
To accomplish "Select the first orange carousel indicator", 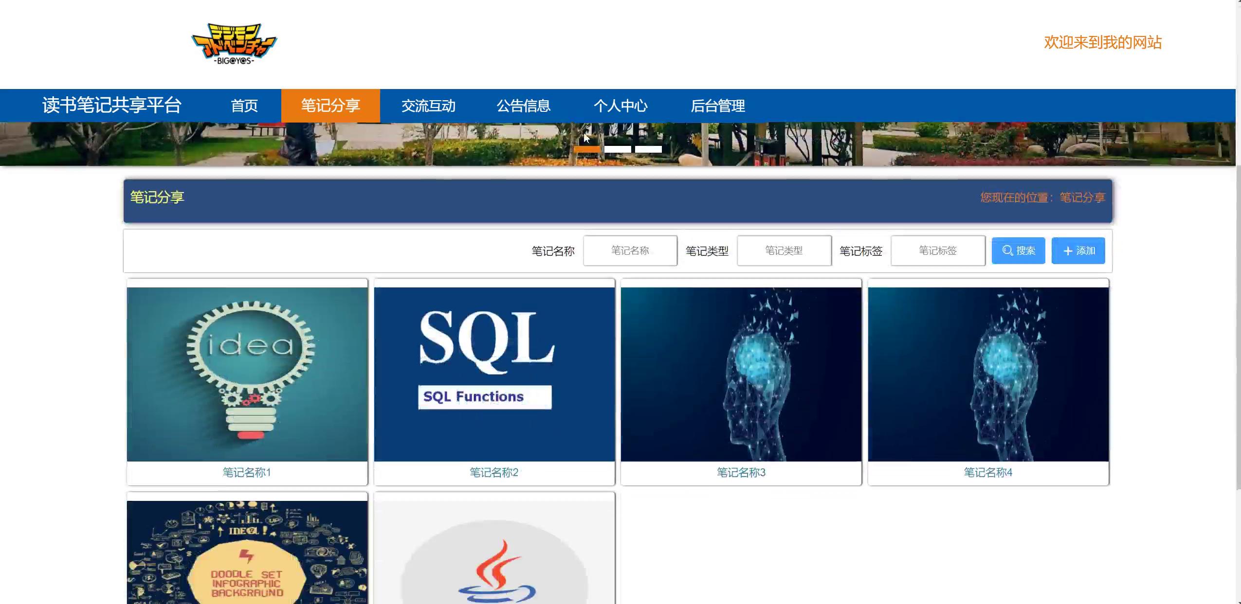I will pos(587,149).
